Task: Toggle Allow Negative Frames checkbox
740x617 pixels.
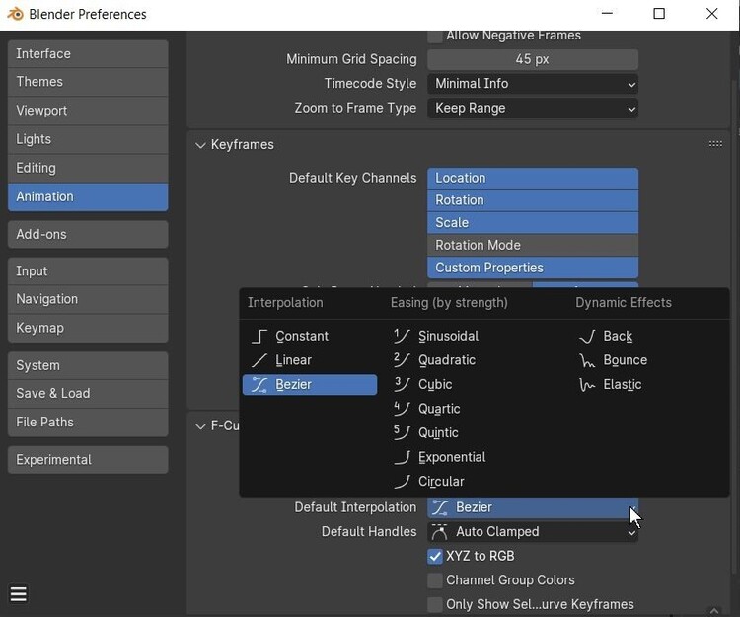Action: [435, 36]
